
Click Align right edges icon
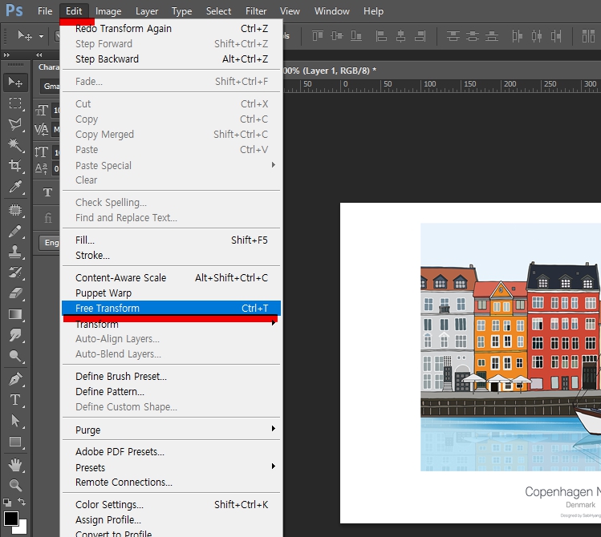click(420, 36)
